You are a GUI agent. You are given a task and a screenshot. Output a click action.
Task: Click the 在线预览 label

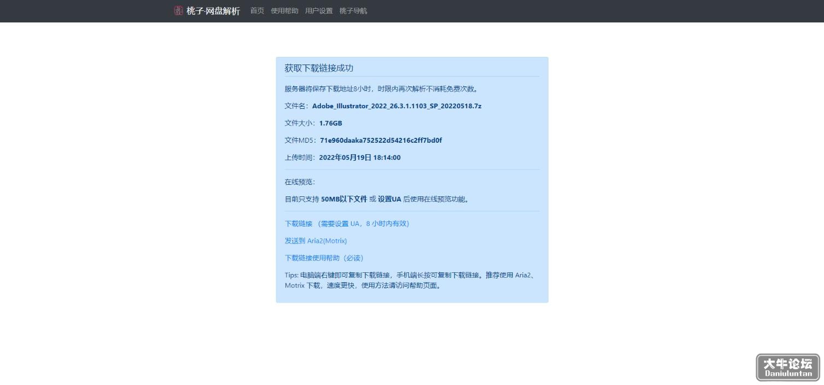(x=300, y=182)
